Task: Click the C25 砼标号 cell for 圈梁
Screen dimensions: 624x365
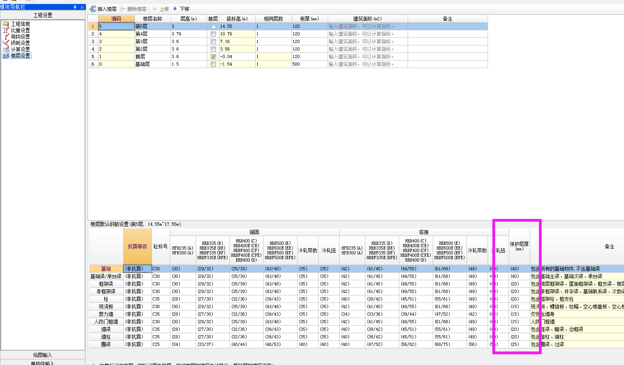Action: point(161,344)
